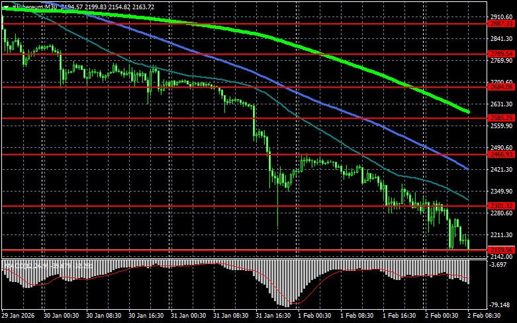517x323 pixels.
Task: Click the 2301.32 price level tag
Action: tap(501, 206)
